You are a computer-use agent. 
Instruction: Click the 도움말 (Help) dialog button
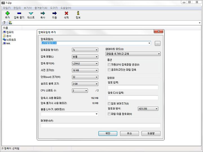[151, 133]
